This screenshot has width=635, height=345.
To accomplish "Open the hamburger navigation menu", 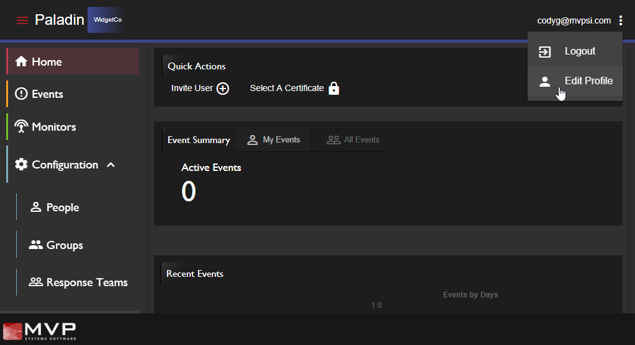I will pos(22,20).
